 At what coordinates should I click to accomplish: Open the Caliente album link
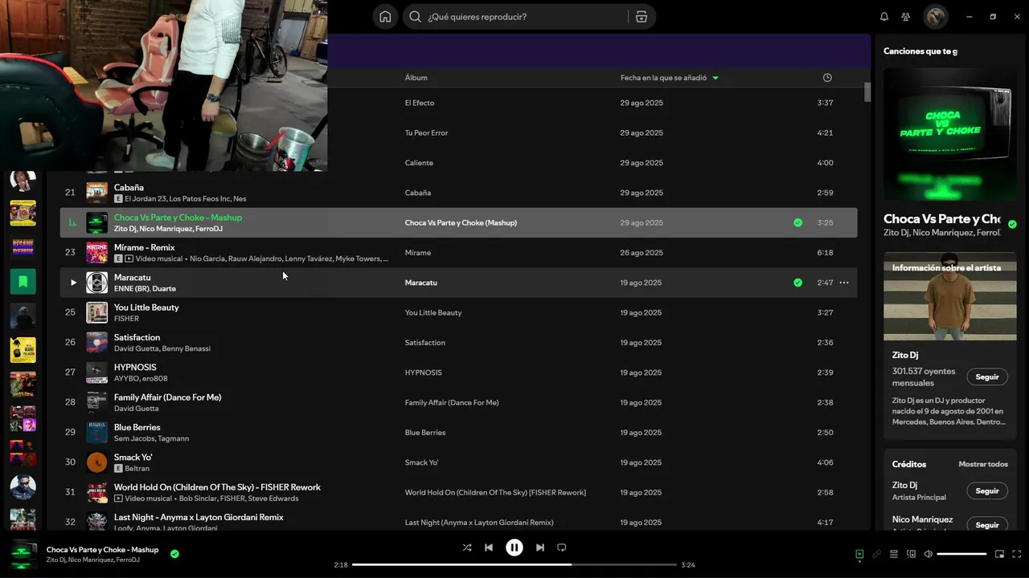tap(419, 162)
